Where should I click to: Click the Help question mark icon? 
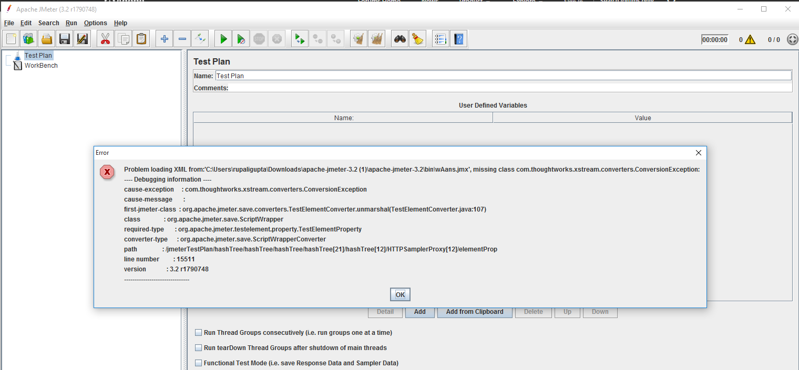click(x=459, y=39)
